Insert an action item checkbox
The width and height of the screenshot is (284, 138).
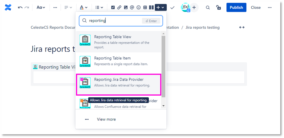[113, 7]
